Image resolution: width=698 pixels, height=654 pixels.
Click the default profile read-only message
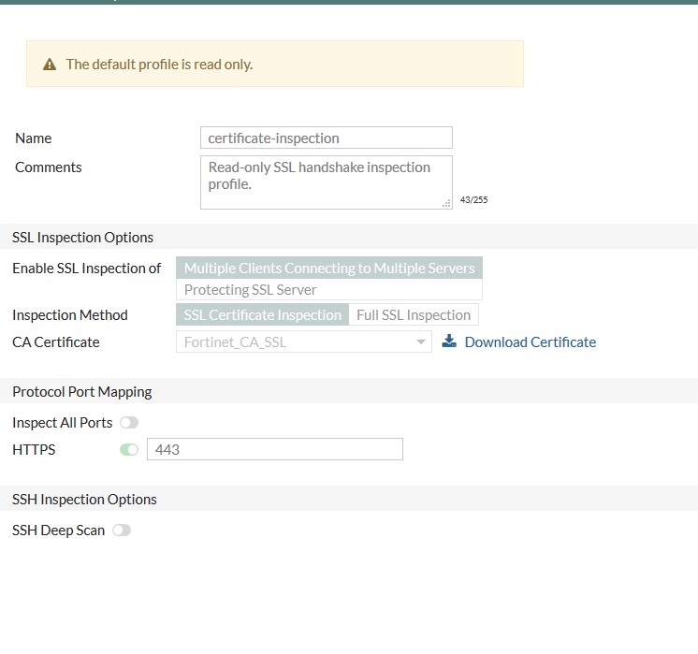point(159,65)
